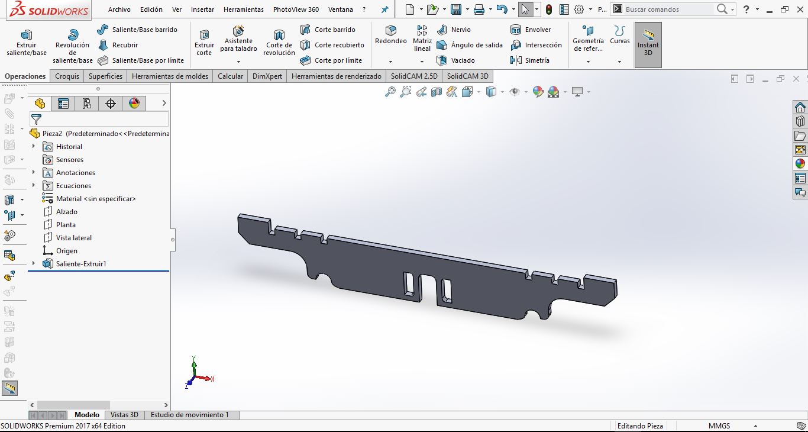Image resolution: width=808 pixels, height=432 pixels.
Task: Open the Intersección tool
Action: (x=536, y=45)
